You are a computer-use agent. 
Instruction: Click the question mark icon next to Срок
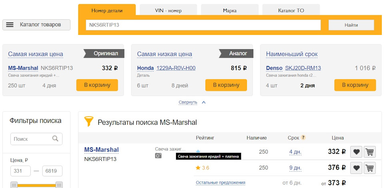coord(303,138)
